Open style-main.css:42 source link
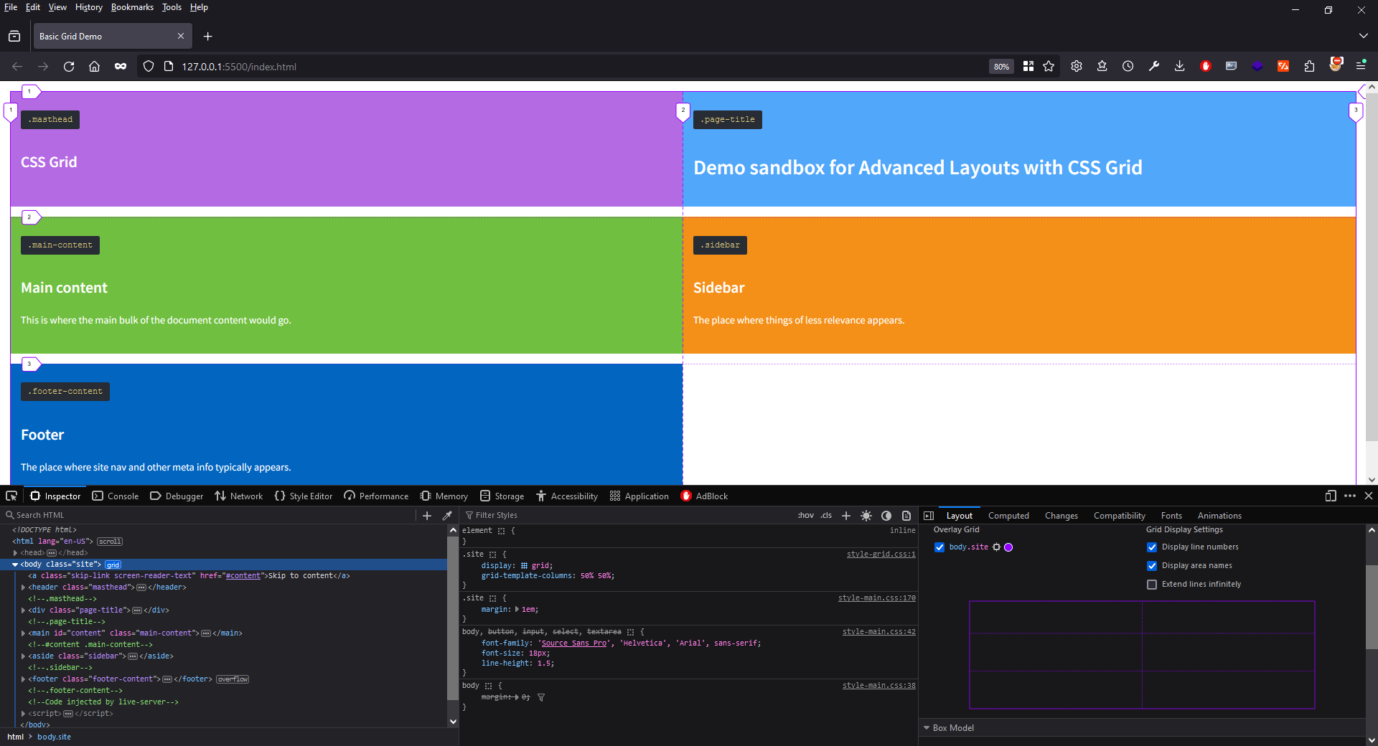1378x746 pixels. [878, 631]
